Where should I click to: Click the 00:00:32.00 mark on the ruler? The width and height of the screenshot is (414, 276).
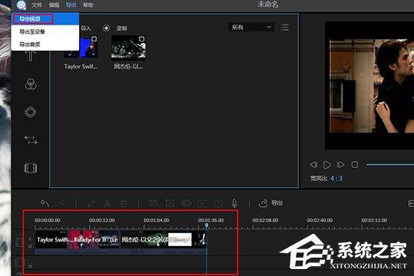[x=102, y=220]
